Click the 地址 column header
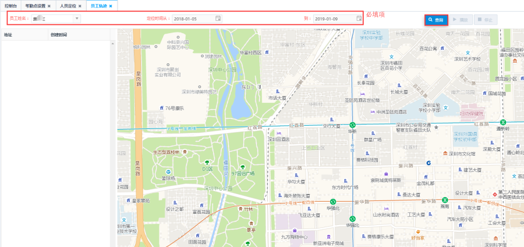Viewport: 524px width, 247px height. [8, 35]
